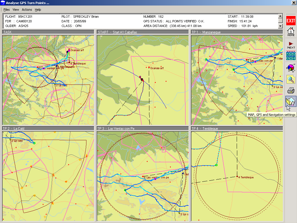Screen dimensions: 297x223
Task: Select the START Start A1 Cabañas map
Action: tap(143, 80)
